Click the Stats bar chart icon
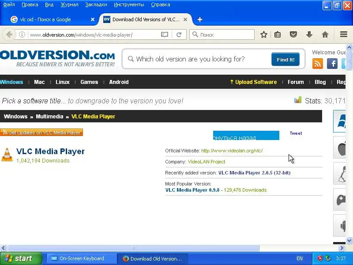 click(297, 100)
